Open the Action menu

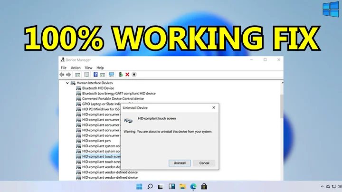pos(76,67)
